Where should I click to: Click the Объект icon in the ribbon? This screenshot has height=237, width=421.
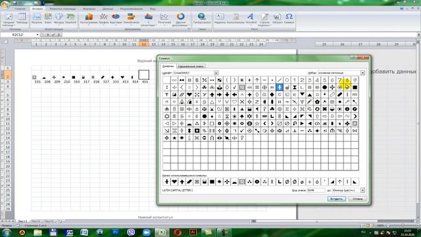[278, 19]
